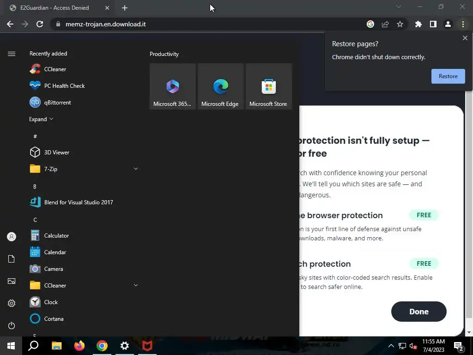This screenshot has height=355, width=473.
Task: Open notification center icon
Action: 459,346
